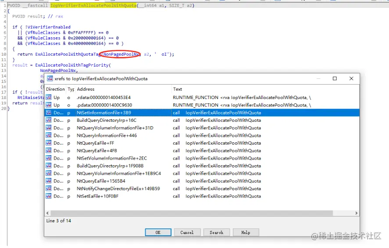Image resolution: width=389 pixels, height=248 pixels.
Task: Click xref icon of .rdata:00000001400453E4 row
Action: 49,97
